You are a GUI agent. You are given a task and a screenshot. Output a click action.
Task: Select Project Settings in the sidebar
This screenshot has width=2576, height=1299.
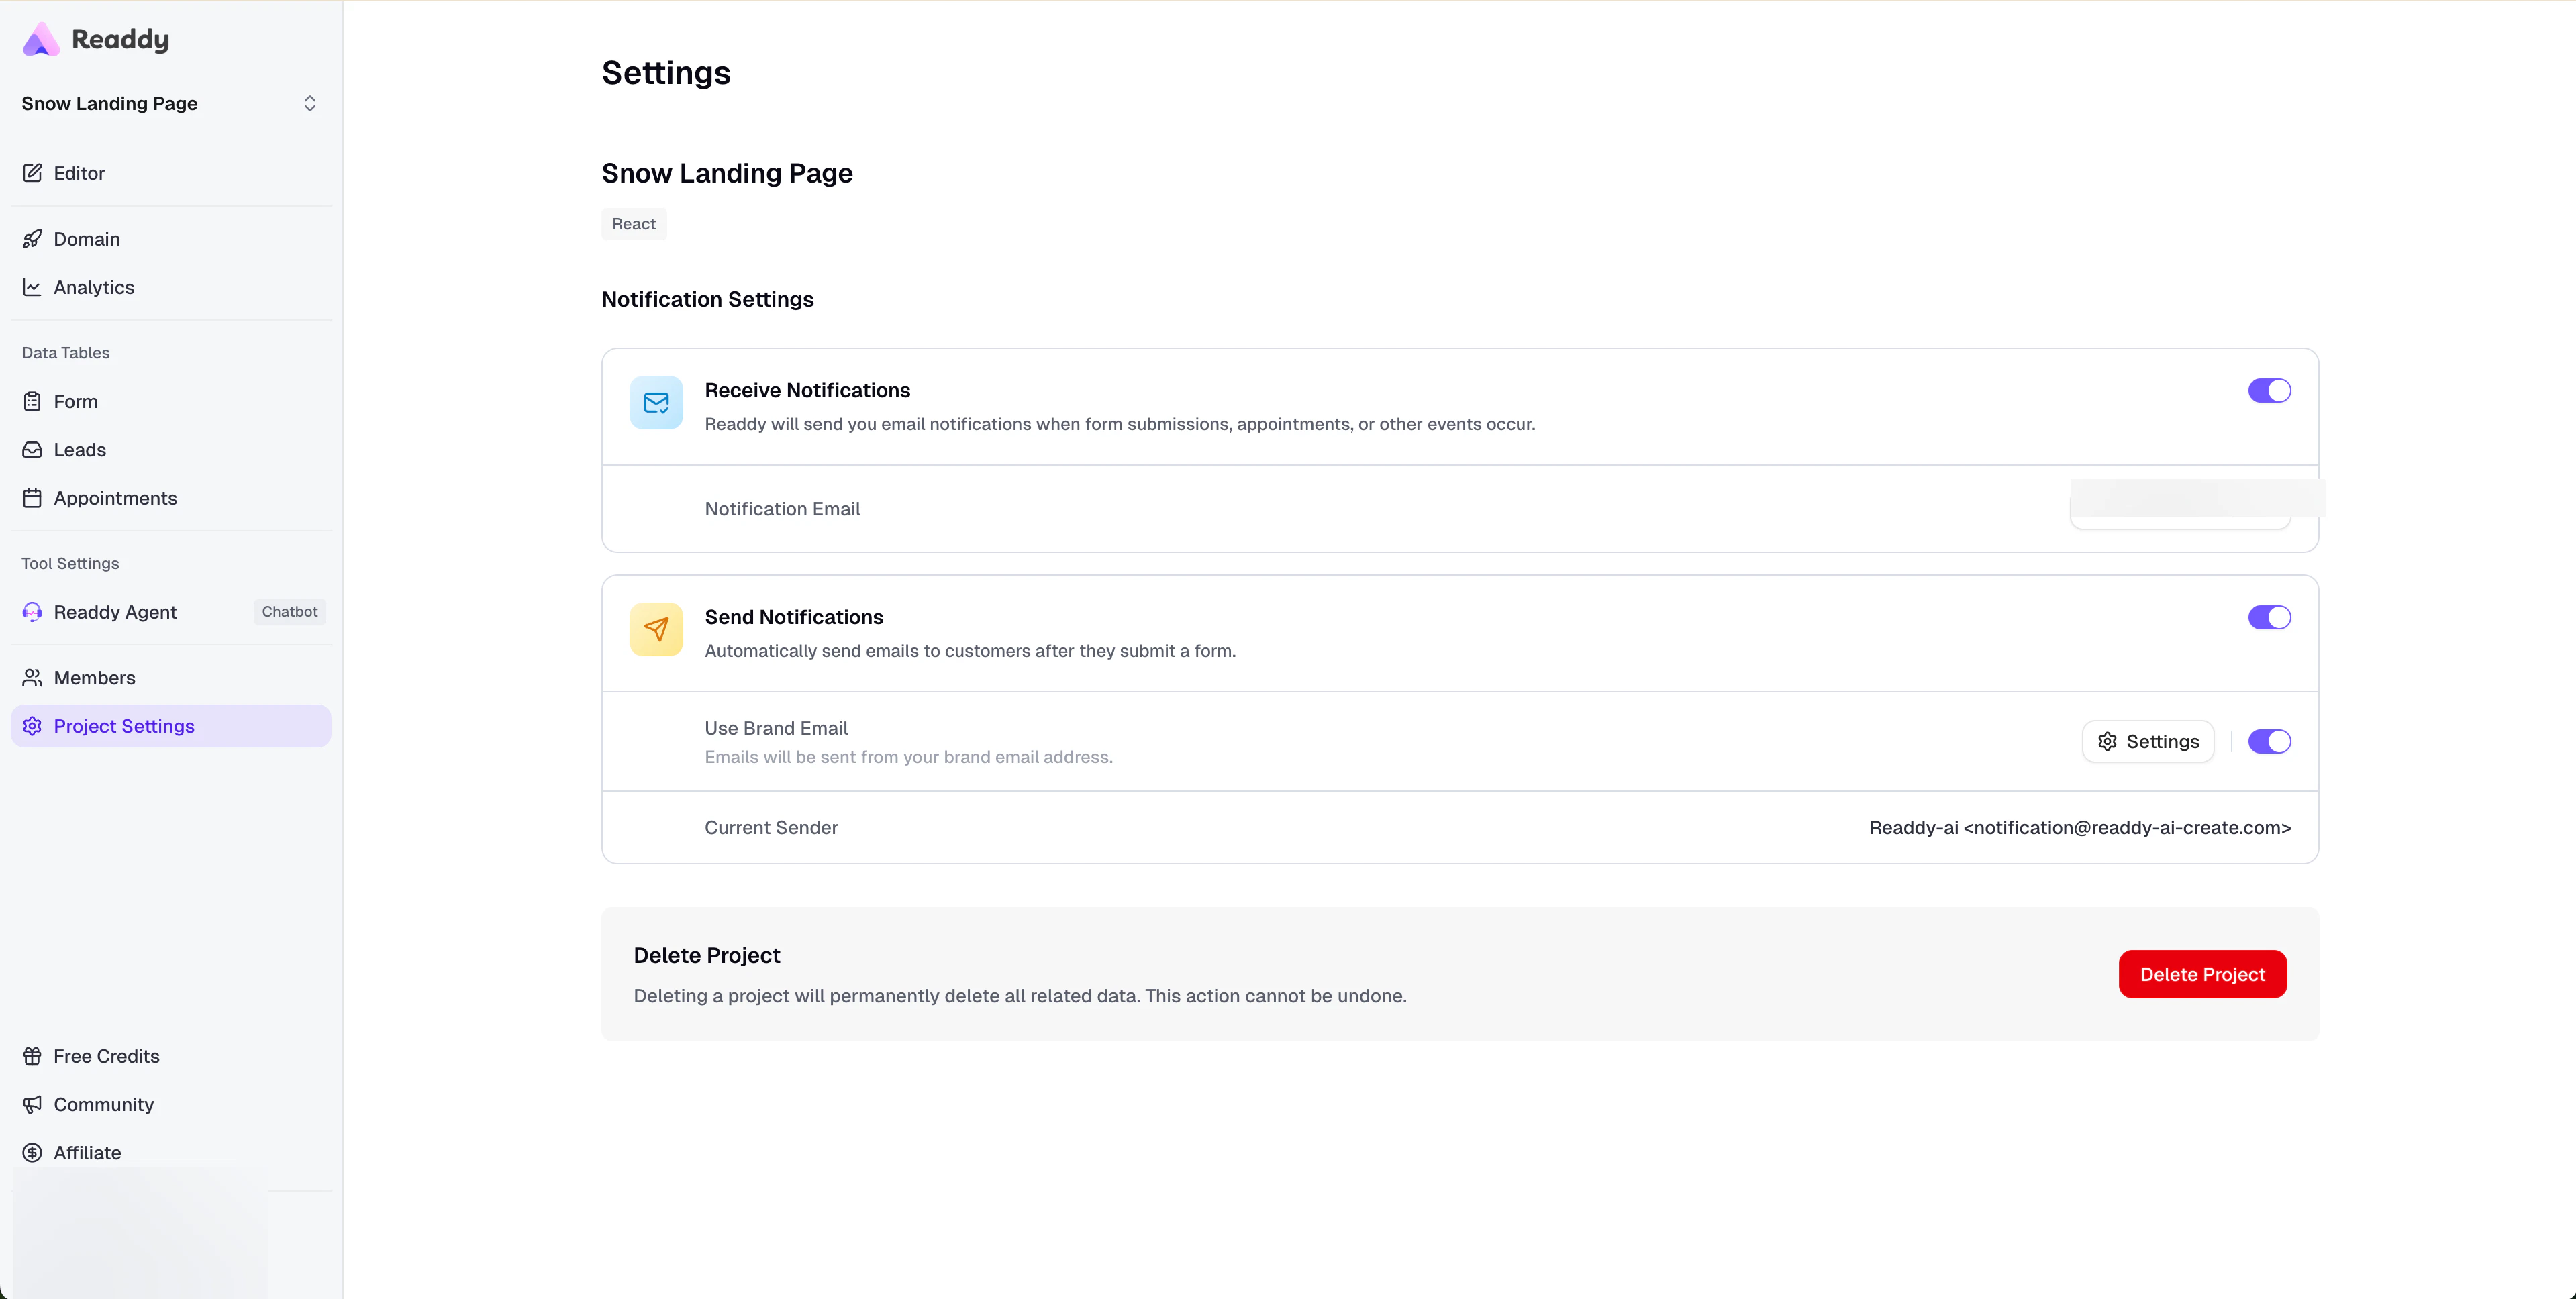coord(124,726)
